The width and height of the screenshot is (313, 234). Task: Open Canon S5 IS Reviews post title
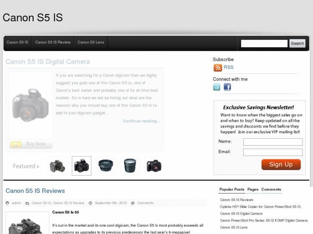35,191
